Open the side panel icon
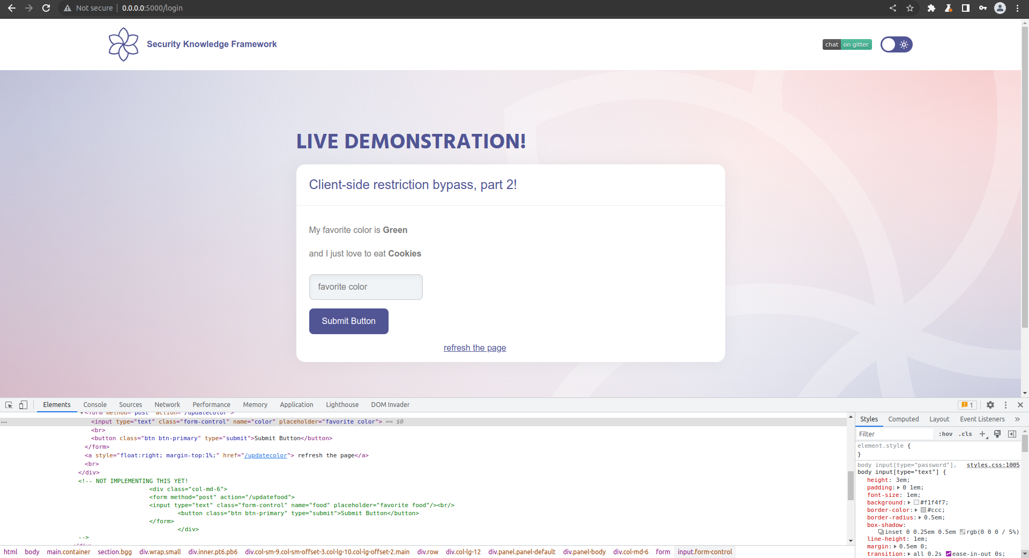The width and height of the screenshot is (1029, 558). [x=966, y=8]
